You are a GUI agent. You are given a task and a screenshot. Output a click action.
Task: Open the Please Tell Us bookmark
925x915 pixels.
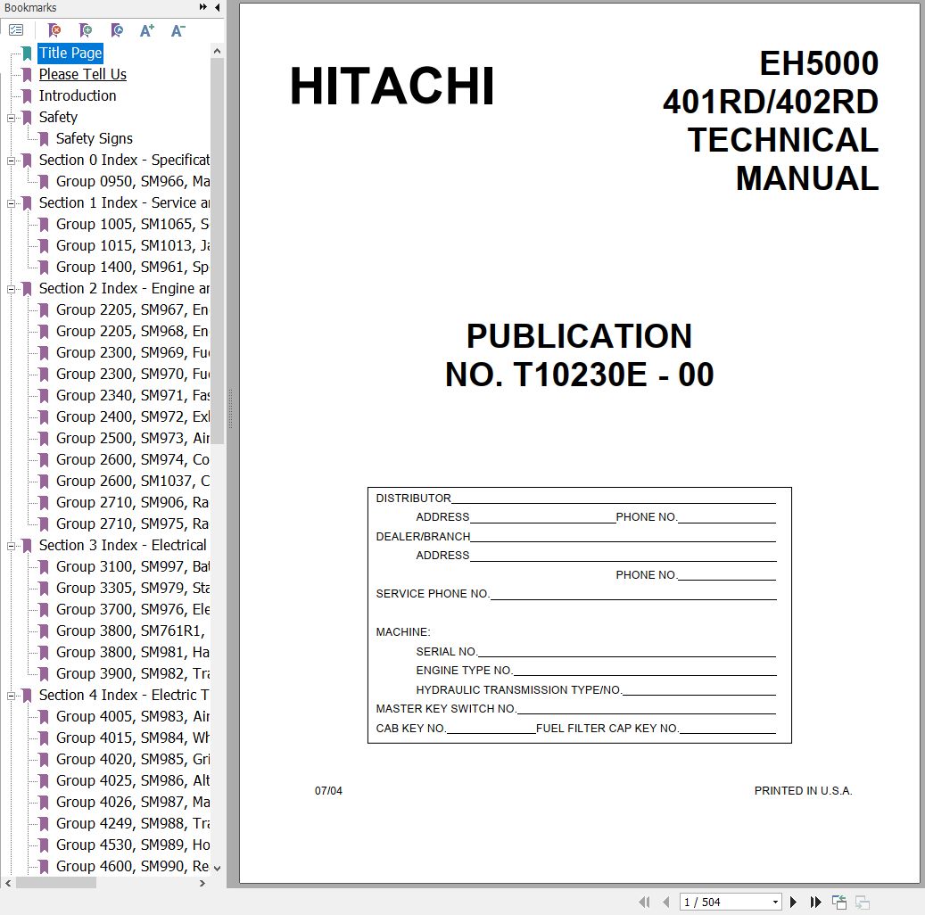click(x=83, y=74)
